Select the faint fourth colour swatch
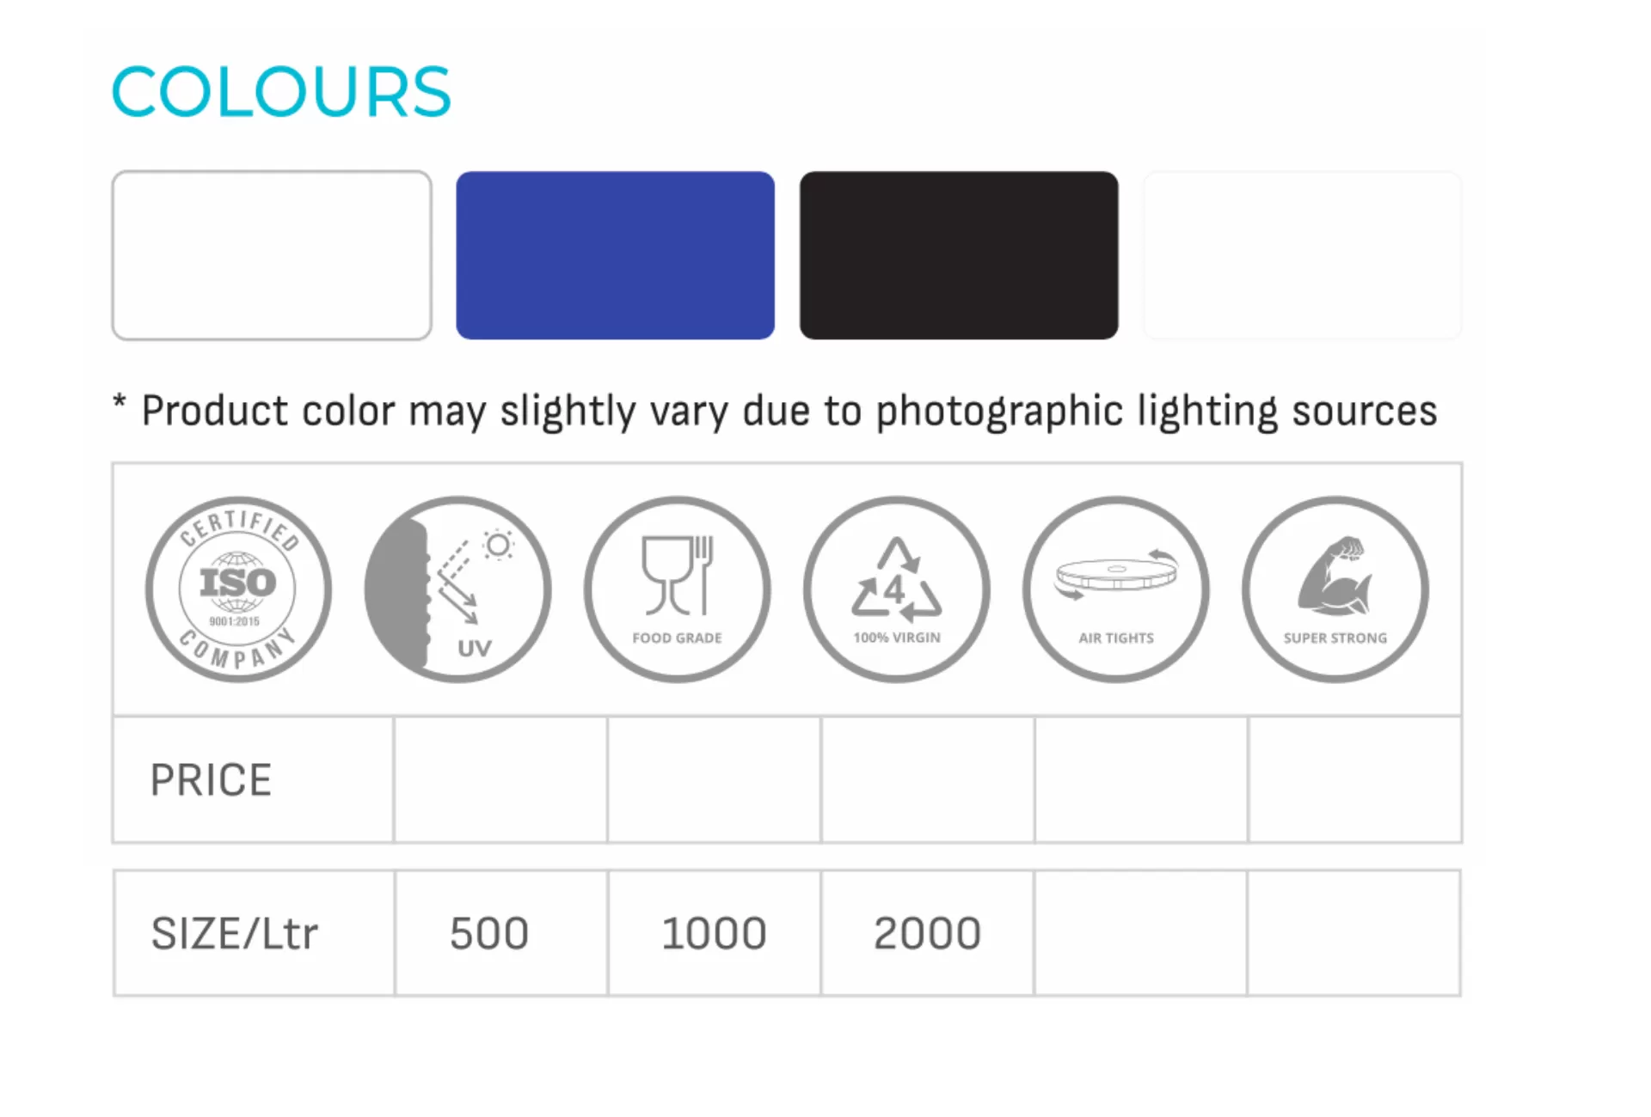1651x1117 pixels. 1302,255
